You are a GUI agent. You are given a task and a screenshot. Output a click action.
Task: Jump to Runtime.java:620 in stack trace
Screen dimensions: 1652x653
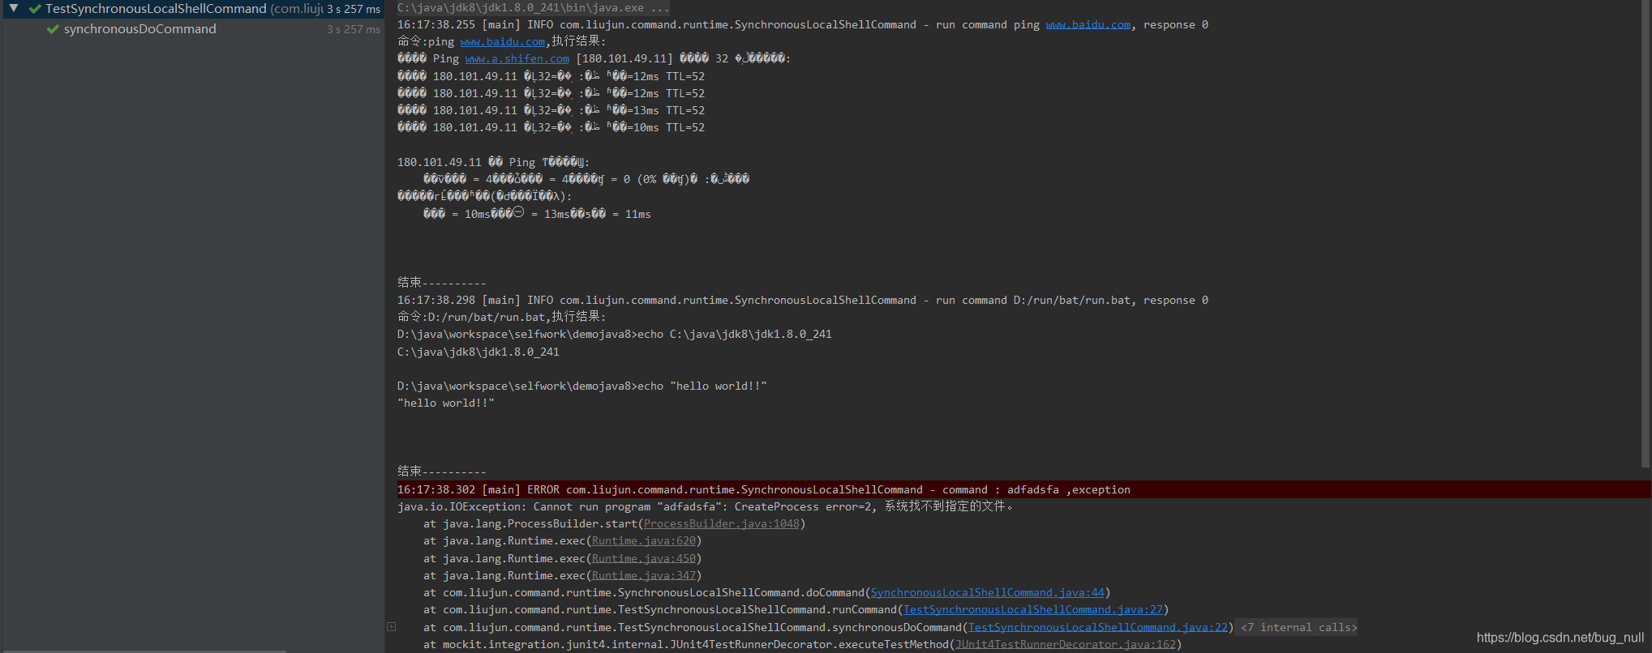643,541
